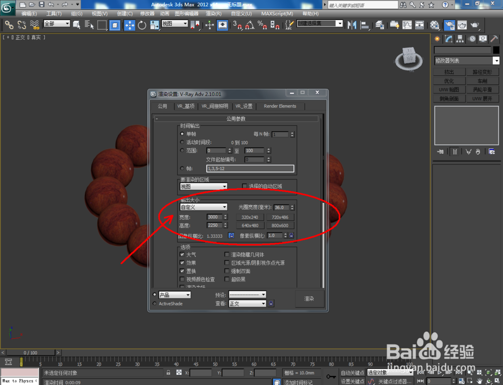Choose the 800x600 preset size button
This screenshot has width=503, height=385.
(x=280, y=225)
